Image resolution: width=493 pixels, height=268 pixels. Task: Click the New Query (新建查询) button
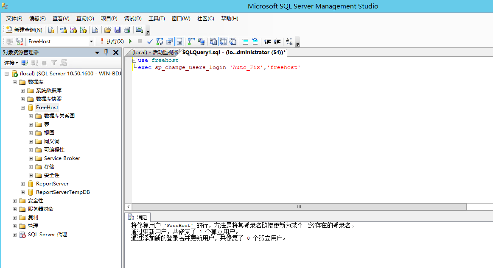tap(24, 30)
